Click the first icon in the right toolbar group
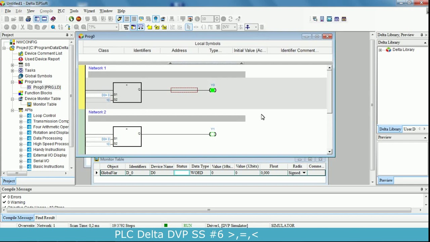 (x=315, y=19)
